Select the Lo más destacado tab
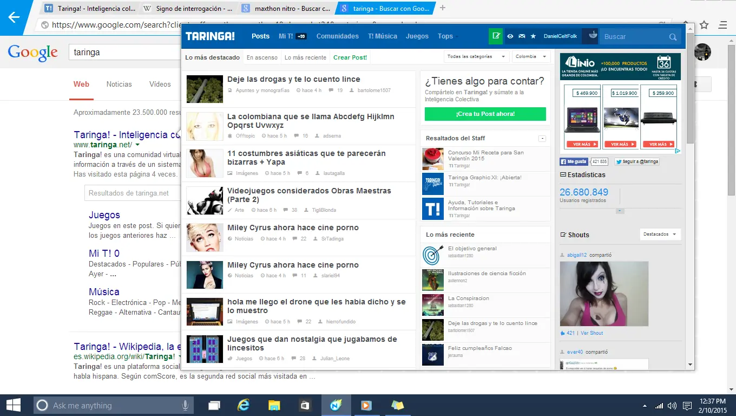This screenshot has width=736, height=416. (212, 57)
